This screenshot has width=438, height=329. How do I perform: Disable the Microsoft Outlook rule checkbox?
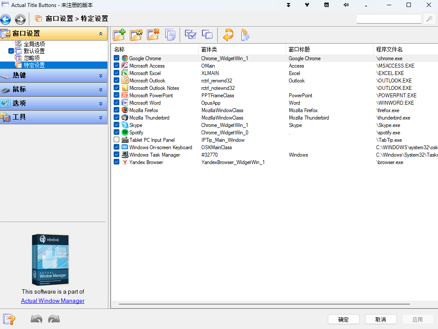coord(116,80)
